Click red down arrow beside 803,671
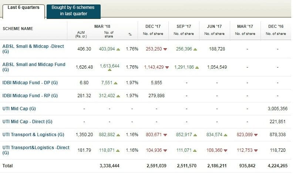The image size is (296, 174). (165, 135)
